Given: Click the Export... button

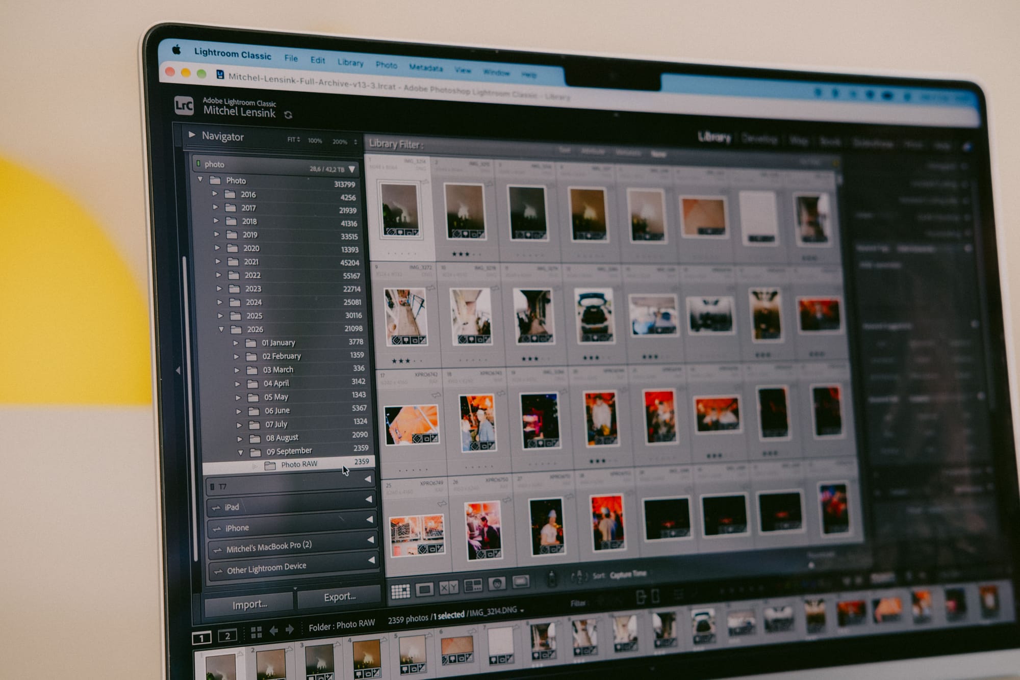Looking at the screenshot, I should click(340, 596).
